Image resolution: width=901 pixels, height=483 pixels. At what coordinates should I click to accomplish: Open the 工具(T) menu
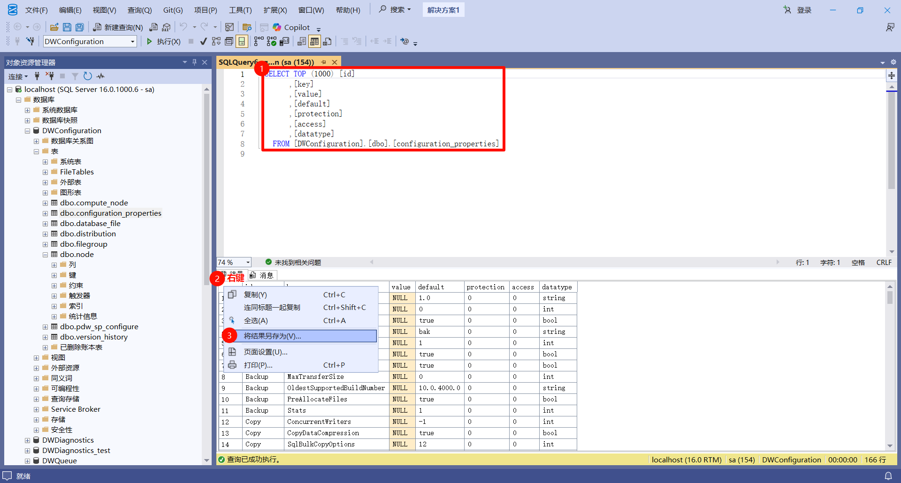[240, 10]
